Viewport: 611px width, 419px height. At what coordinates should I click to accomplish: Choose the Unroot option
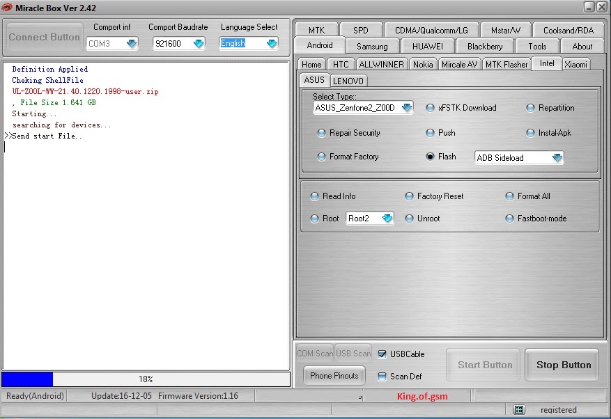click(x=409, y=219)
